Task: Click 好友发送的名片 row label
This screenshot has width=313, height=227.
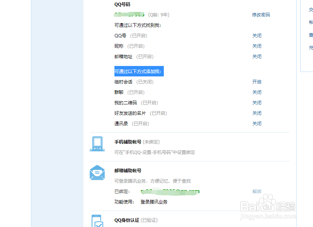Action: tap(130, 113)
